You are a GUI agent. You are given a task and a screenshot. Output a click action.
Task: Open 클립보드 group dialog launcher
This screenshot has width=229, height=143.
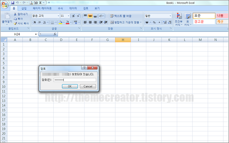[28, 28]
